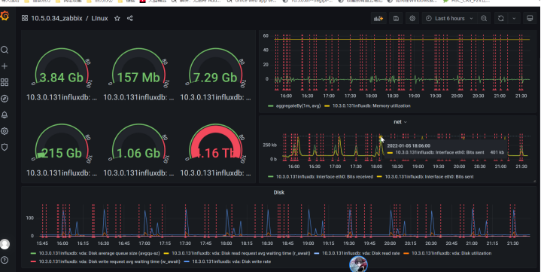Screen dimensions: 541x272
Task: Click the 401 kb value in tooltip
Action: point(497,152)
